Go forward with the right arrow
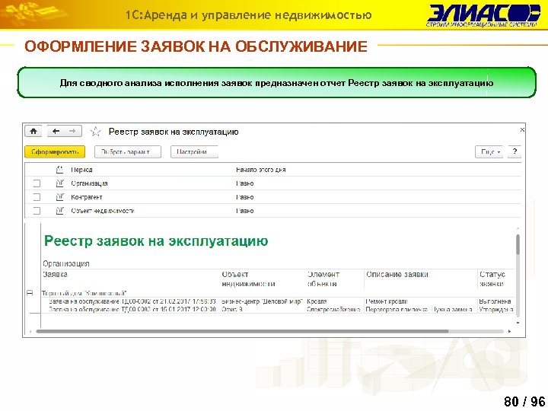The image size is (548, 411). click(73, 132)
